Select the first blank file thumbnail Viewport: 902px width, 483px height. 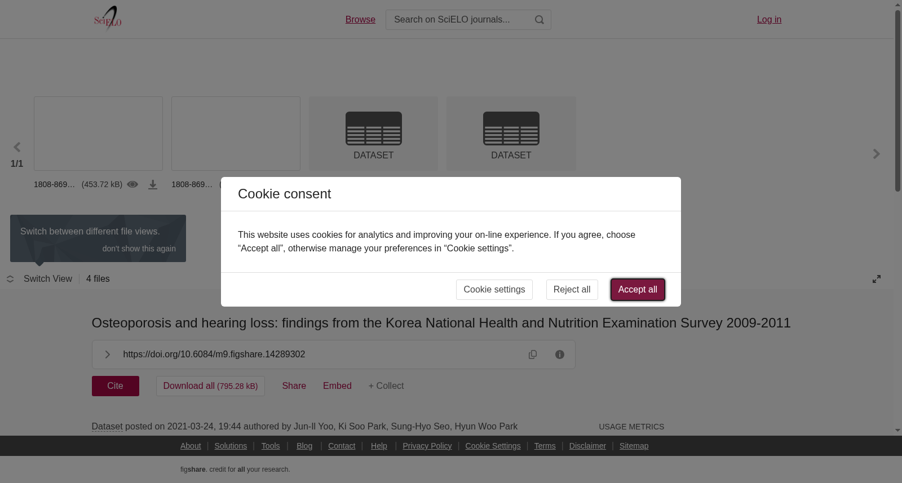point(98,134)
